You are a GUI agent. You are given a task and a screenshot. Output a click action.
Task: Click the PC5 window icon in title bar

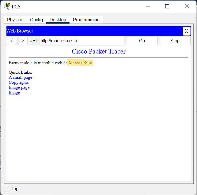pyautogui.click(x=7, y=6)
